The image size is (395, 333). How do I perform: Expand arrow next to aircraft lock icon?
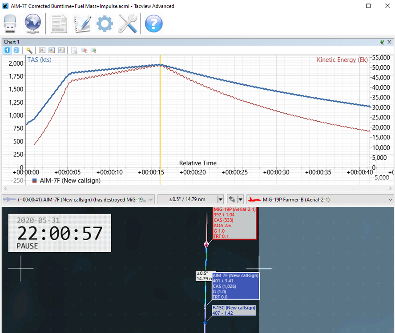coord(241,199)
